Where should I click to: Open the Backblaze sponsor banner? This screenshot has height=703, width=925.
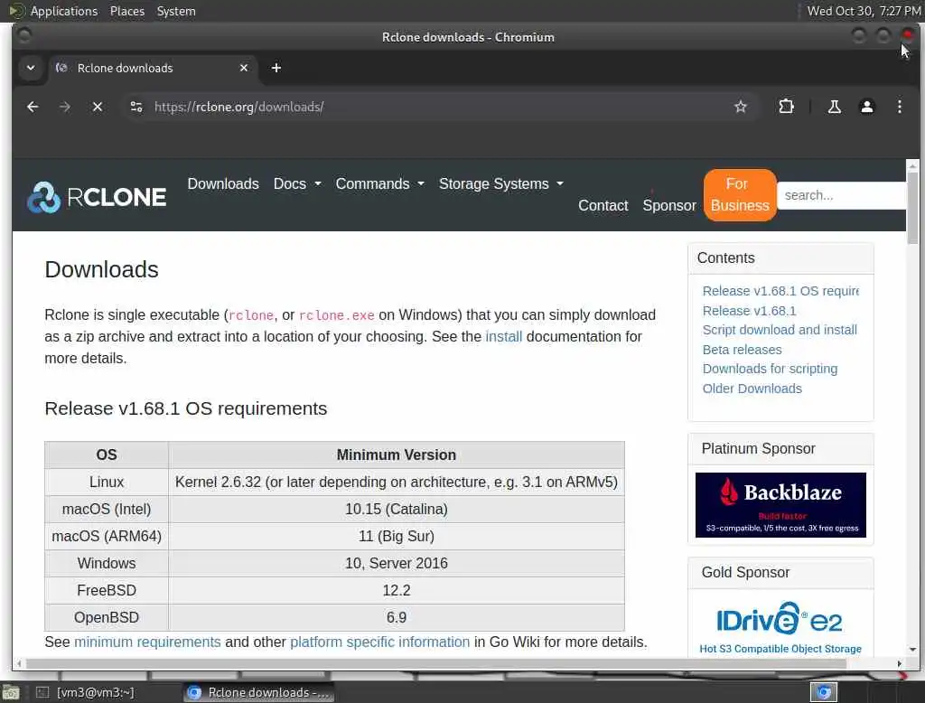pyautogui.click(x=780, y=505)
